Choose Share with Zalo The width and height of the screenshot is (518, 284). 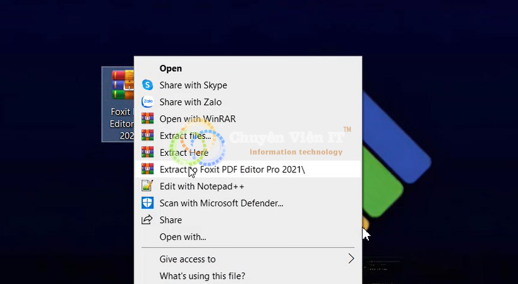click(248, 102)
